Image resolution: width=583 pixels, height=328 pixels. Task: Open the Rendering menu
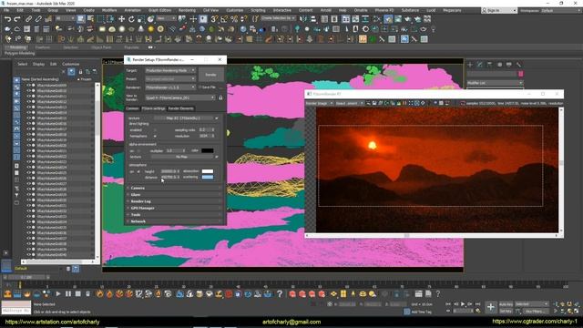click(187, 10)
